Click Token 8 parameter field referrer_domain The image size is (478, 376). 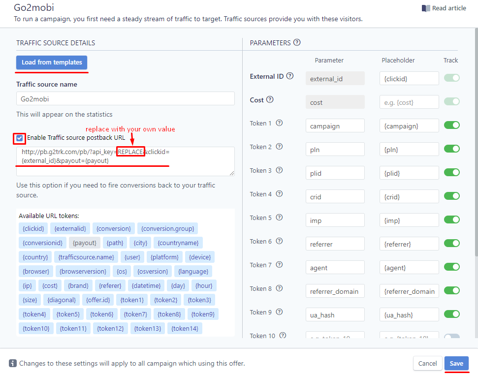[335, 291]
